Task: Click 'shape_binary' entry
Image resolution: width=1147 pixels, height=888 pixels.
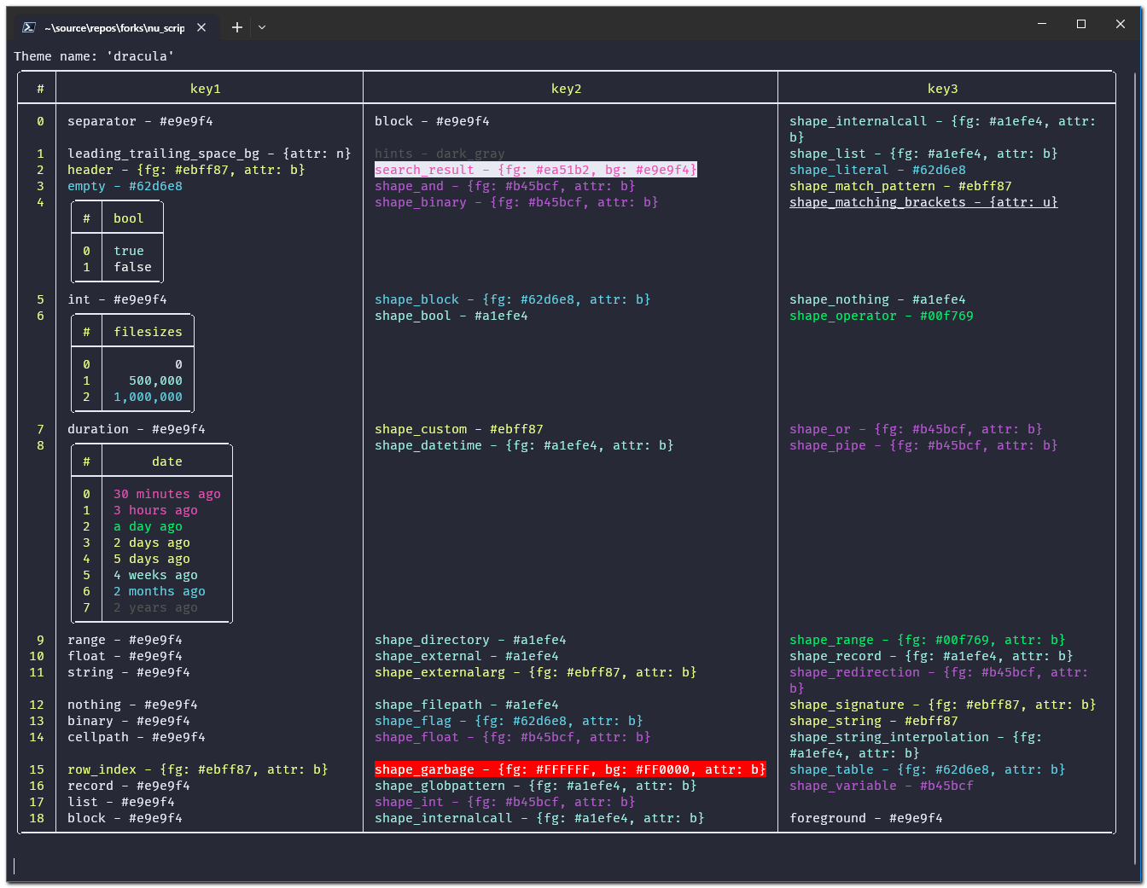Action: (x=517, y=202)
